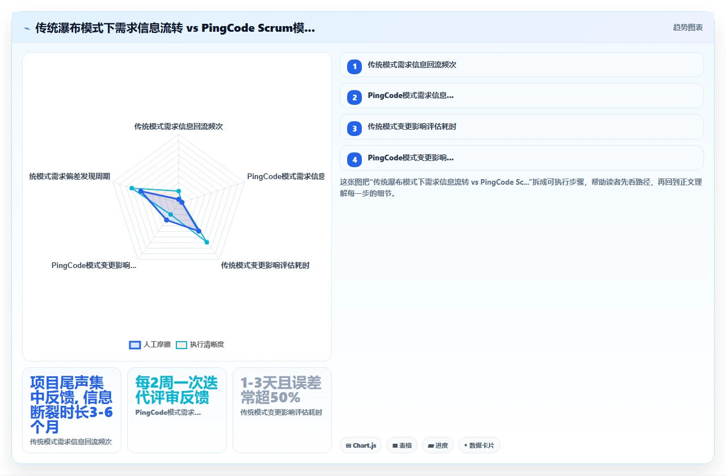The height and width of the screenshot is (476, 726).
Task: Click the teal data point near the bottom-right radar axis
Action: click(206, 242)
